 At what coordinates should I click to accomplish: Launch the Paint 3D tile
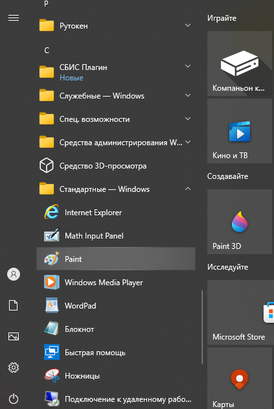pos(240,222)
